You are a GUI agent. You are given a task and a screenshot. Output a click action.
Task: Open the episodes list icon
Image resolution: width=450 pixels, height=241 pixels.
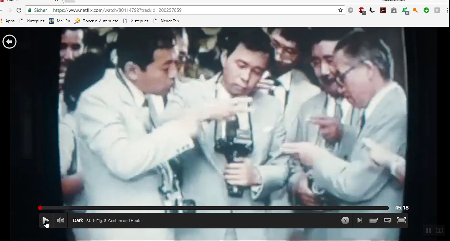click(x=374, y=221)
